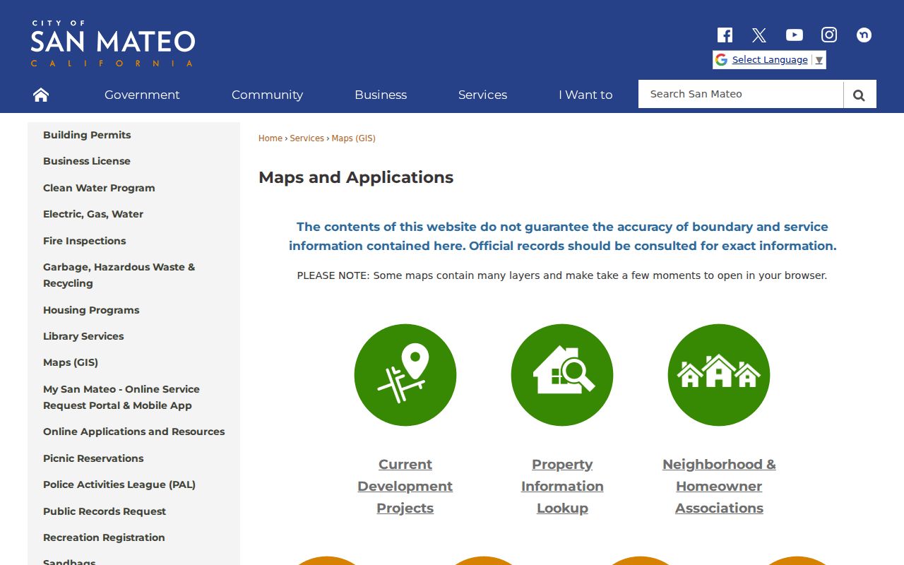
Task: Open Library Services in the sidebar
Action: click(x=83, y=336)
